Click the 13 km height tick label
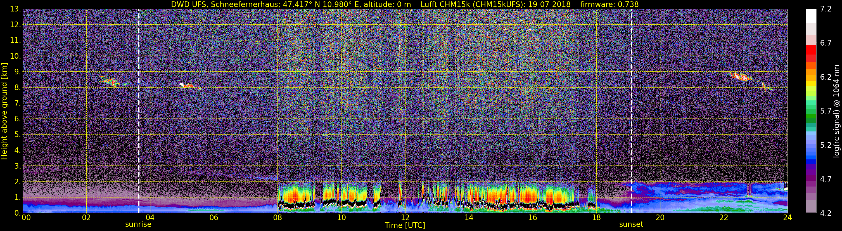This screenshot has width=842, height=231. pyautogui.click(x=15, y=9)
